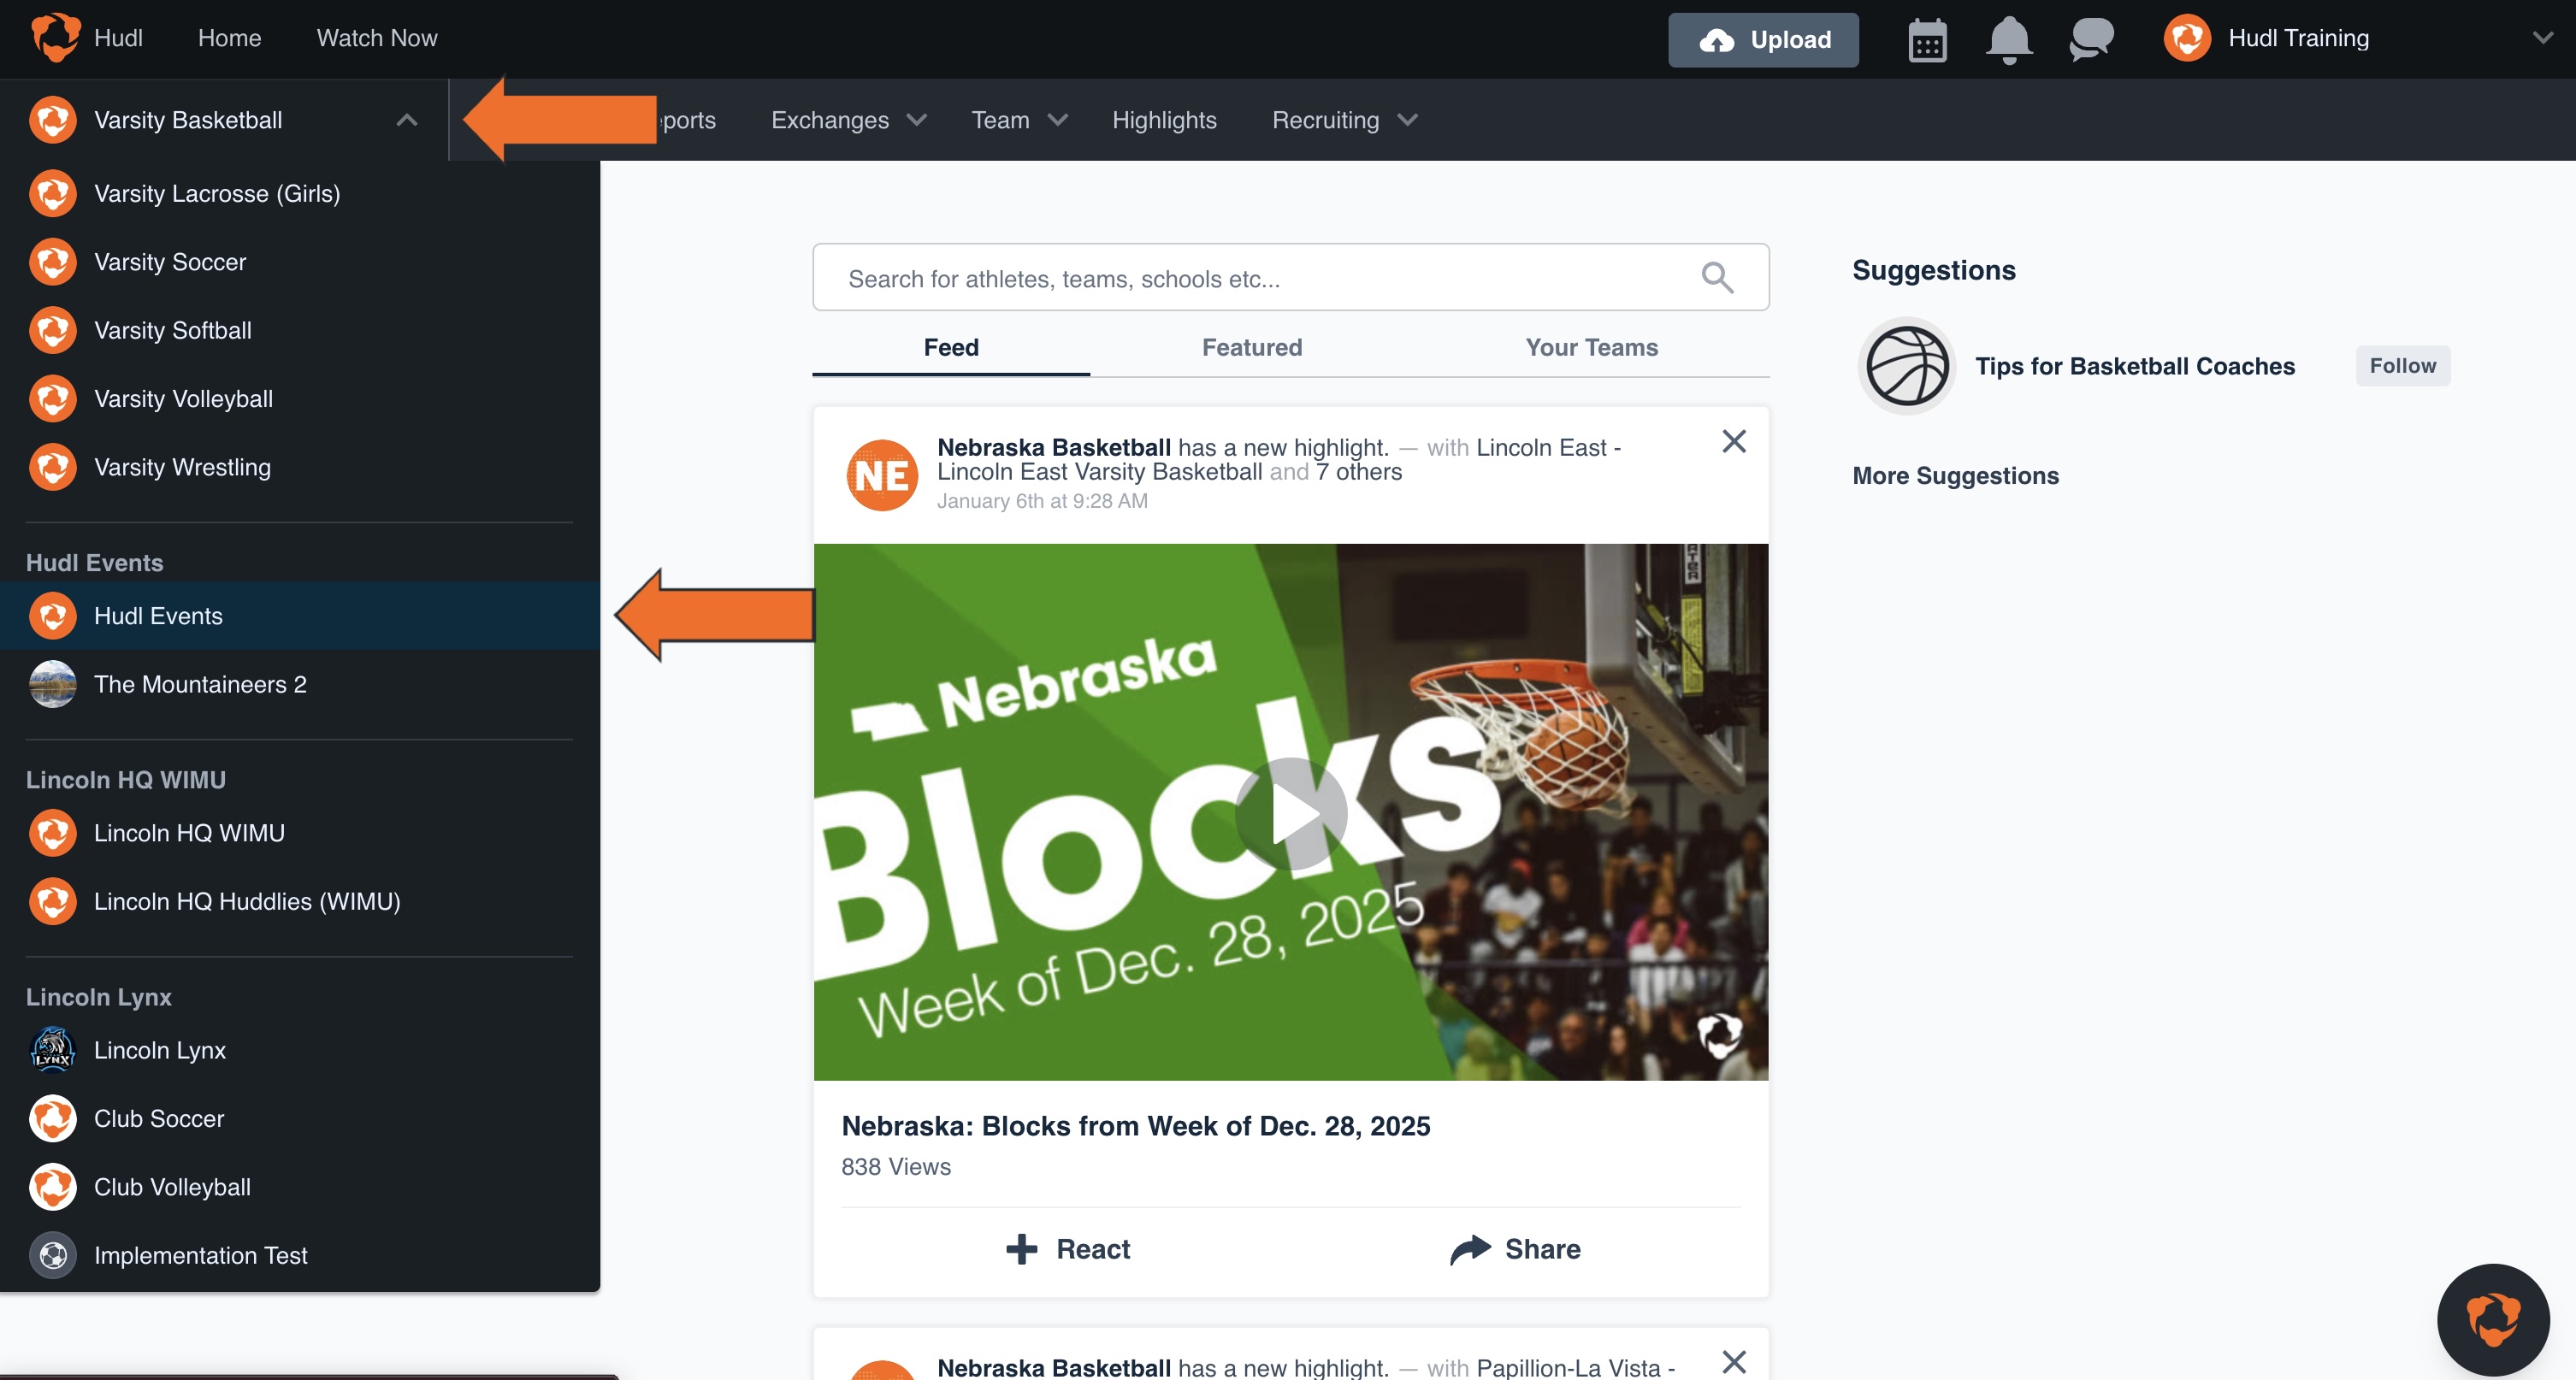Open the messages chat bubbles icon

click(x=2091, y=40)
